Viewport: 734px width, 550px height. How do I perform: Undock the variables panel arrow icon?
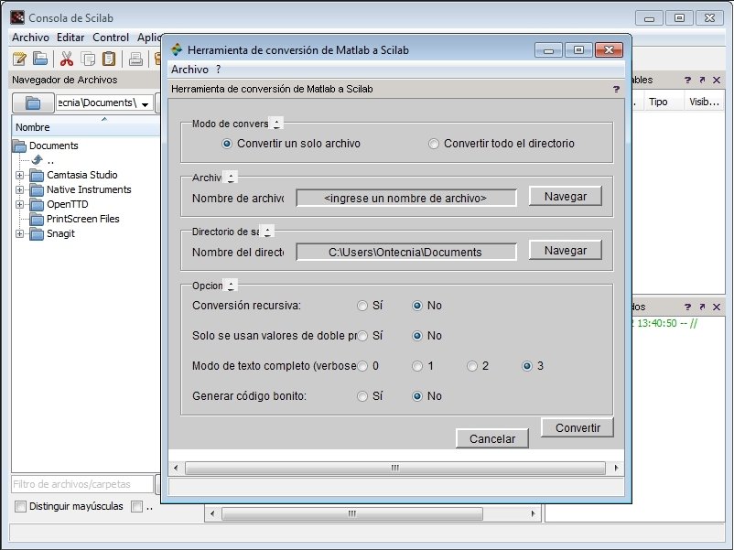coord(702,80)
